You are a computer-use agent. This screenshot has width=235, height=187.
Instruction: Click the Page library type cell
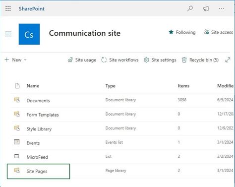click(x=116, y=171)
